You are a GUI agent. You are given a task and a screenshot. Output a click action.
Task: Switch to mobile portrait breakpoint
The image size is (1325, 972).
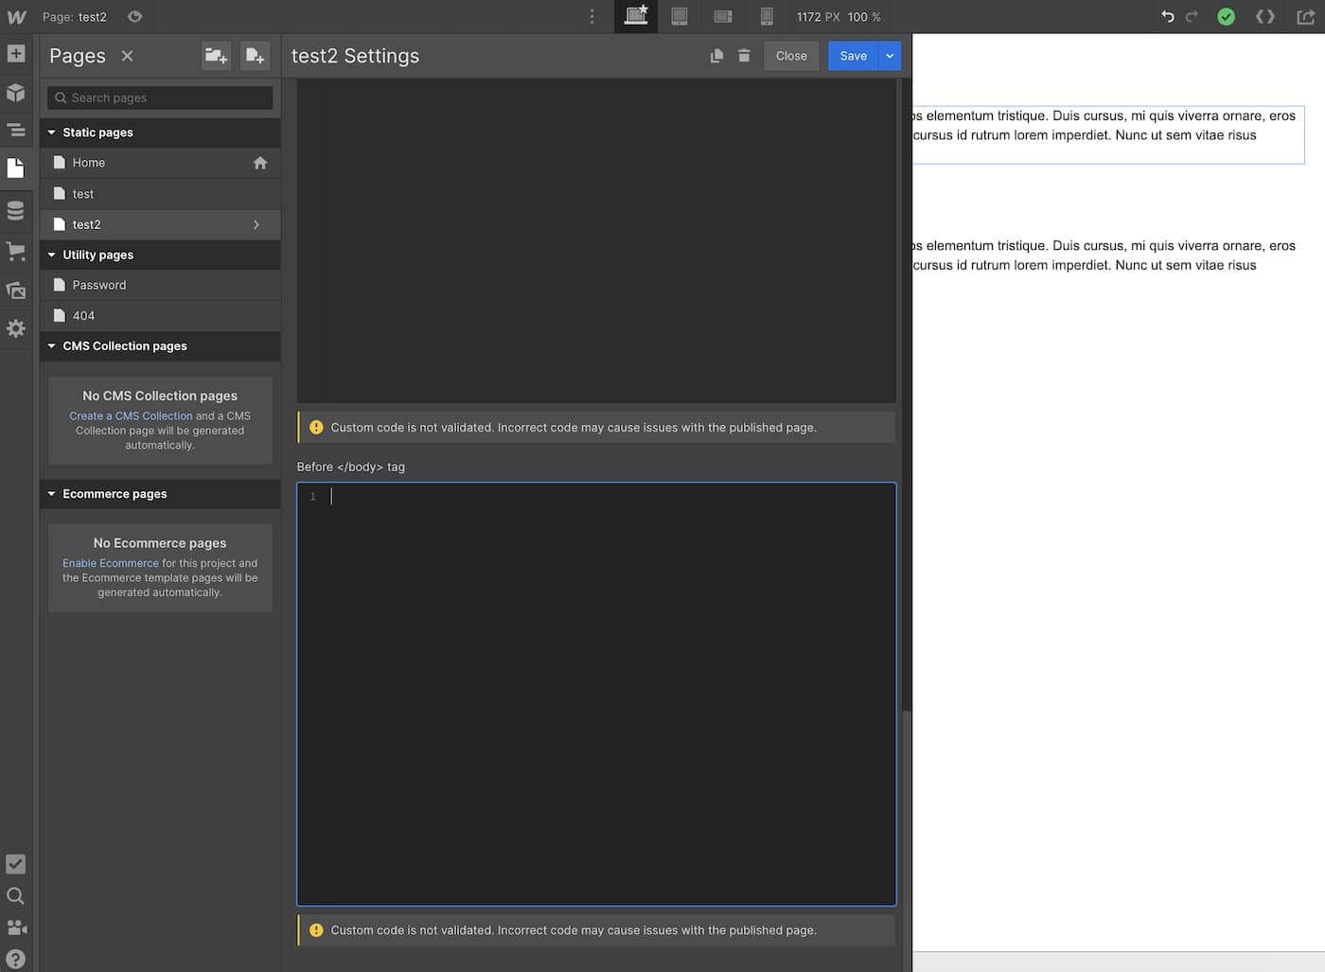pyautogui.click(x=767, y=17)
